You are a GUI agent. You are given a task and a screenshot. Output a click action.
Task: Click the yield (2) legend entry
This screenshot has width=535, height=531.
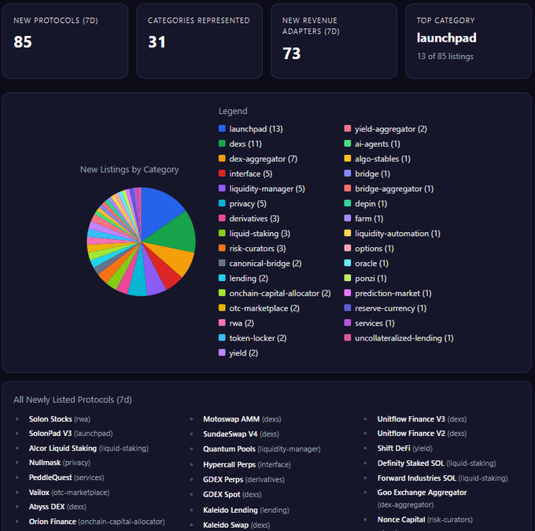[238, 353]
